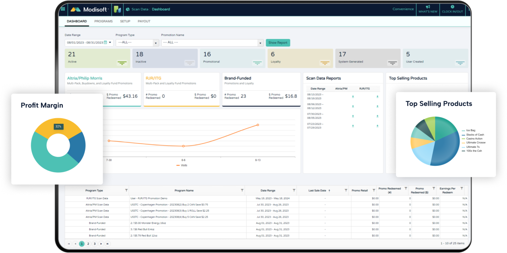The image size is (507, 253).
Task: Go to the last page of results
Action: click(107, 244)
